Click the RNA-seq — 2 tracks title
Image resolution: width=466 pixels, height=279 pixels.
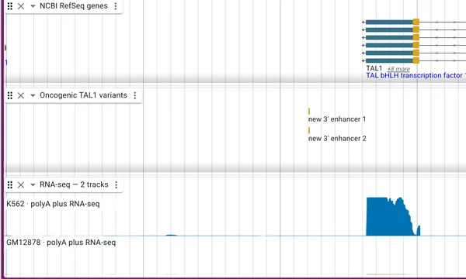[x=74, y=184]
